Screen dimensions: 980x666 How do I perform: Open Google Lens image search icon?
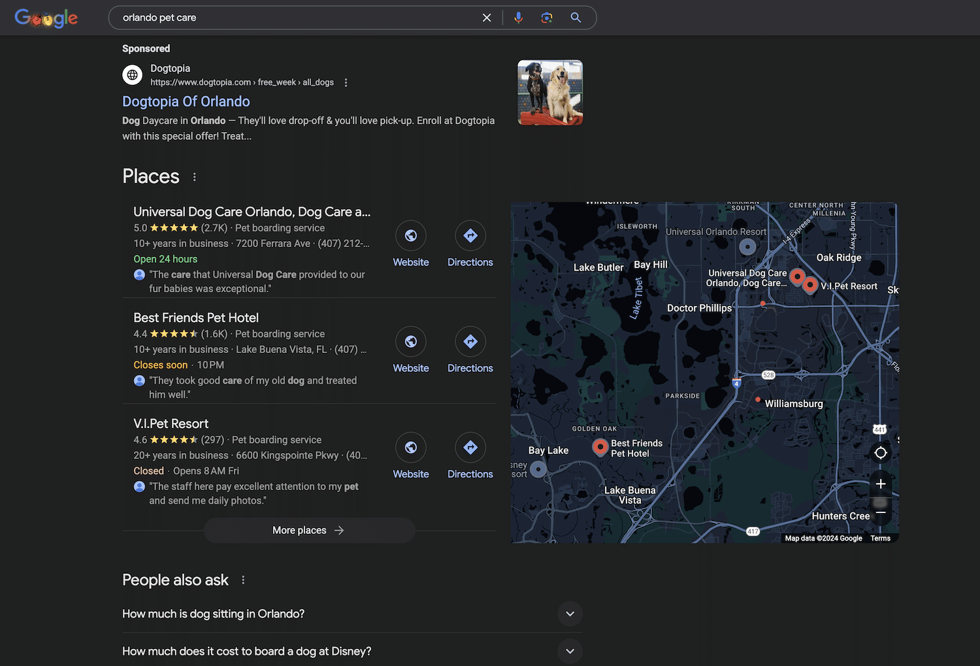pyautogui.click(x=547, y=18)
